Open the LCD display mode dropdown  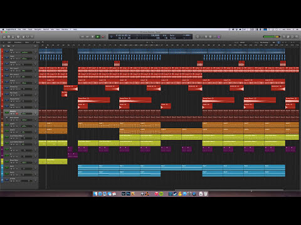112,37
